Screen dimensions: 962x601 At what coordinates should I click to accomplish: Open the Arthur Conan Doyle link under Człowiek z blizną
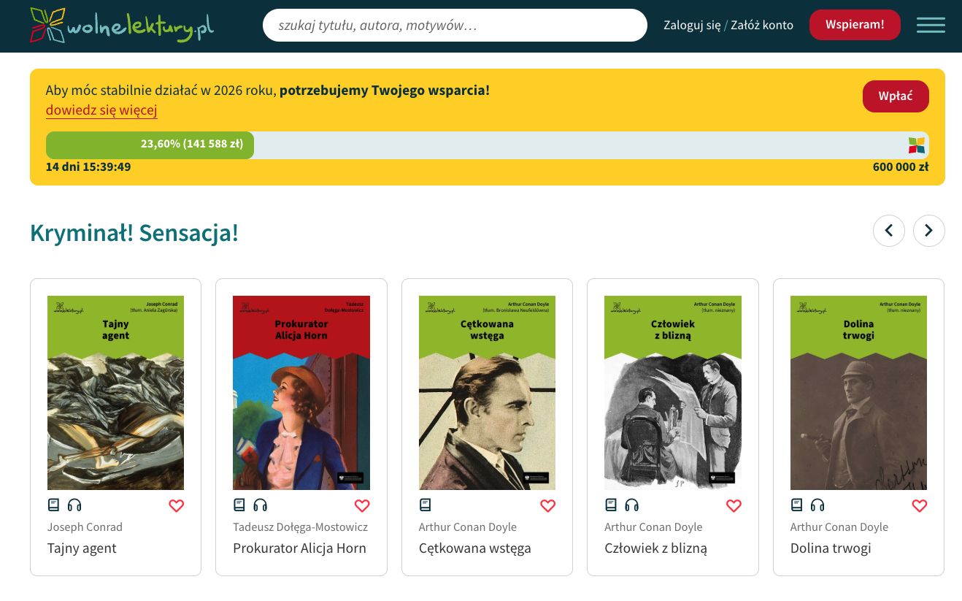click(653, 527)
